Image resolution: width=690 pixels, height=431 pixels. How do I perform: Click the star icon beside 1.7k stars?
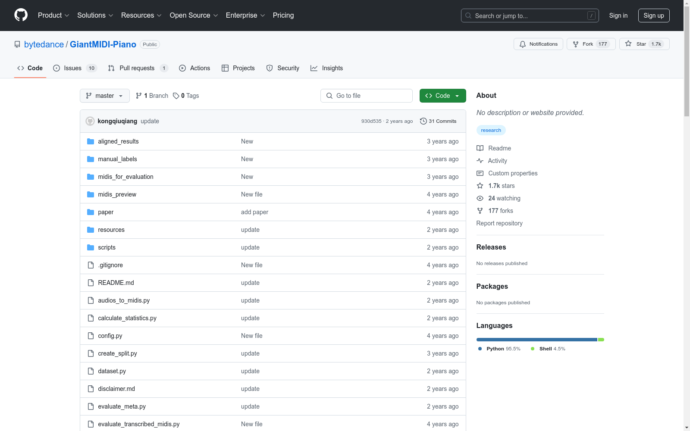(x=480, y=186)
